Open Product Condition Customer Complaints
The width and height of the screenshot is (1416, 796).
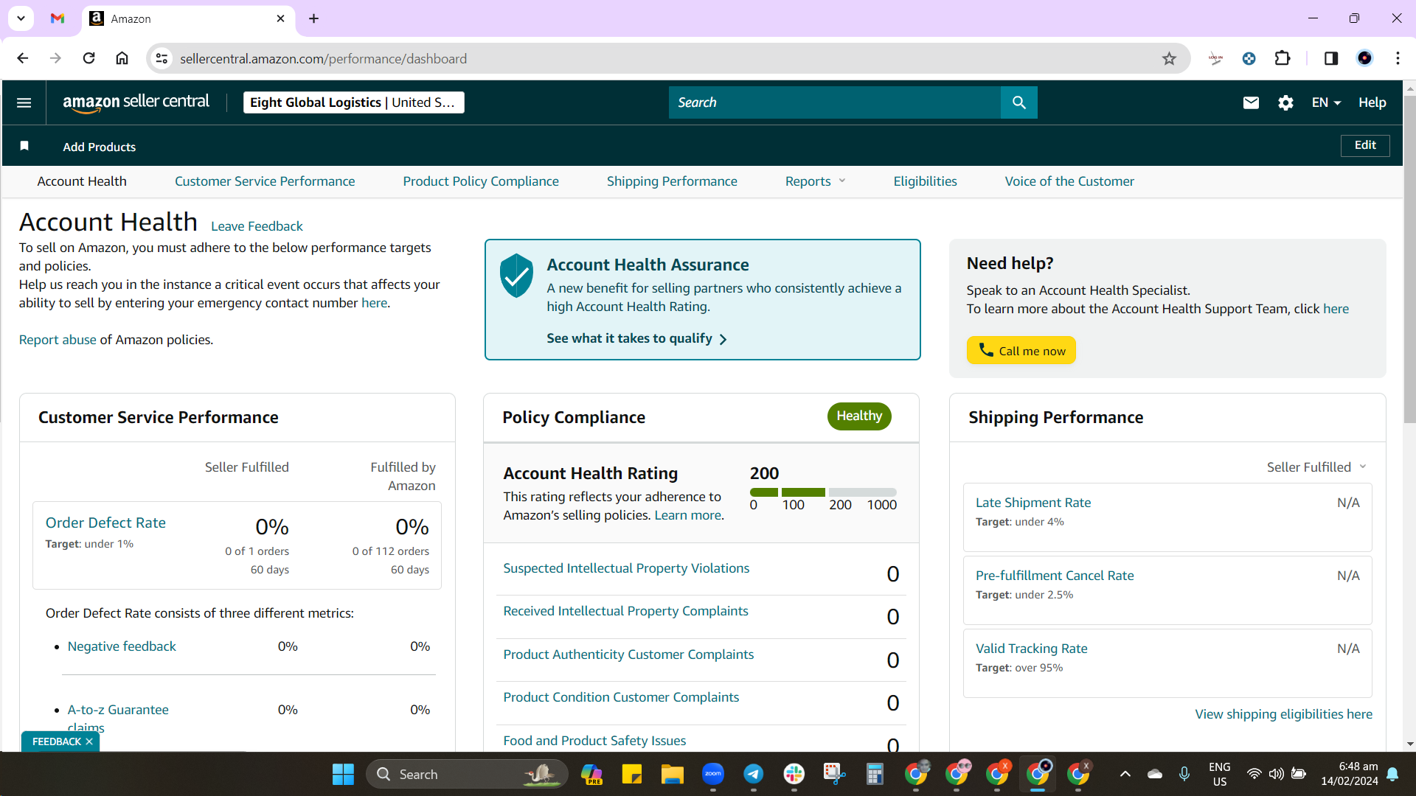621,697
